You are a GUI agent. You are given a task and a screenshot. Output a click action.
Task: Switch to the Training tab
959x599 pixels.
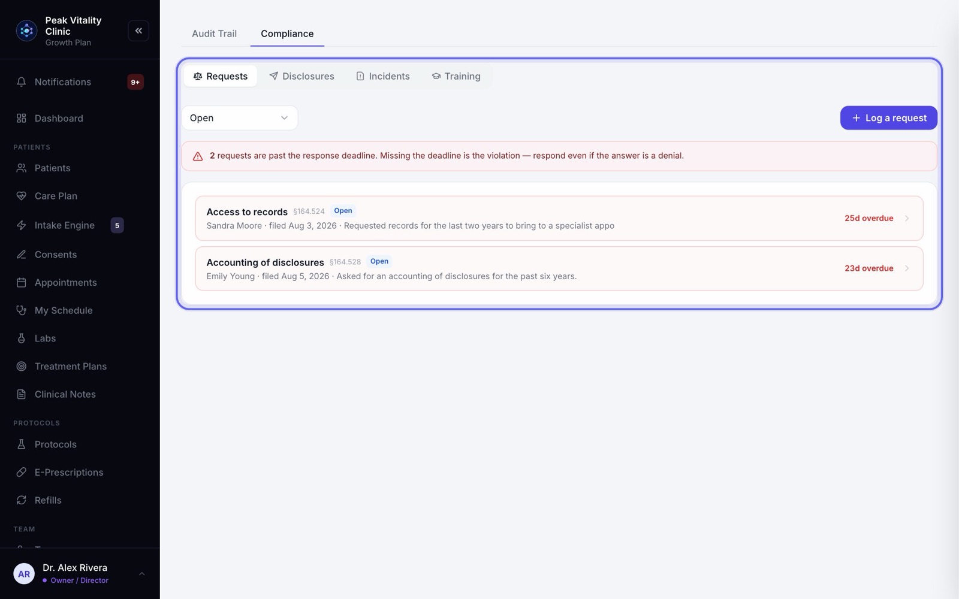point(456,76)
